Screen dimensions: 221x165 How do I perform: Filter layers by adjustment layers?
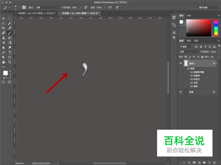click(201, 47)
